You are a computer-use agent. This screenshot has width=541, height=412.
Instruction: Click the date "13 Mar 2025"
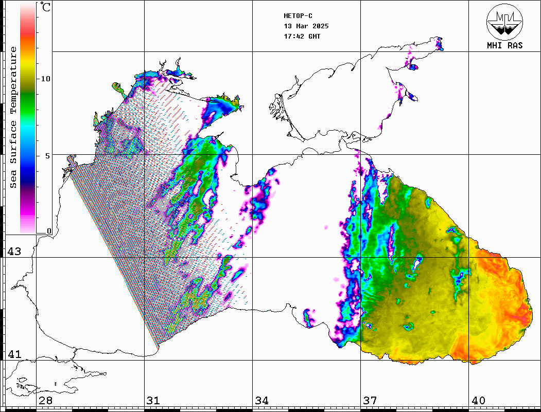point(306,26)
